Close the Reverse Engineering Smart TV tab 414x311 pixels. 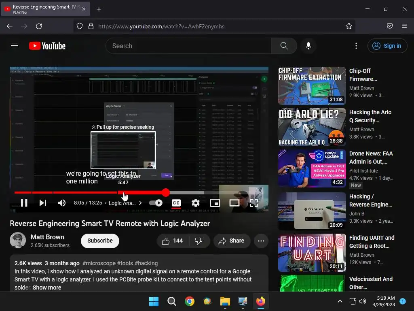coord(83,9)
